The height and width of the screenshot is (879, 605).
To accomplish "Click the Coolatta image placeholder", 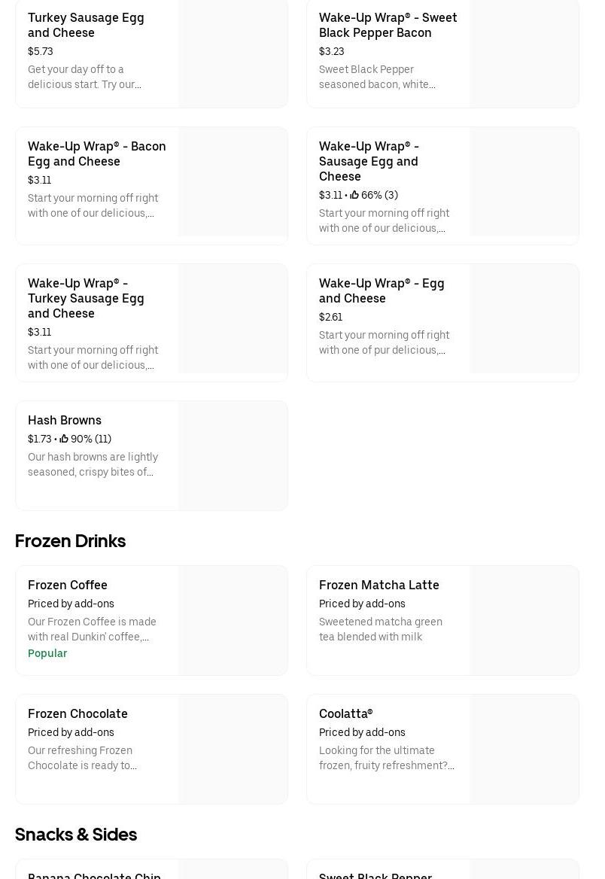I will pyautogui.click(x=524, y=749).
